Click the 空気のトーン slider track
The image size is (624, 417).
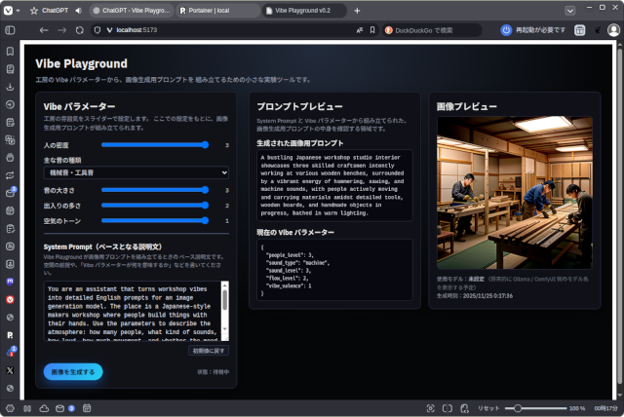pyautogui.click(x=155, y=220)
